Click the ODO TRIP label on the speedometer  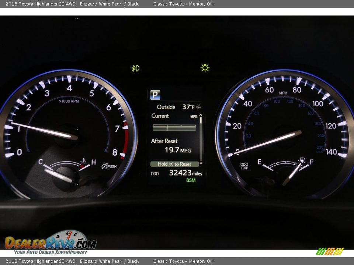244,166
